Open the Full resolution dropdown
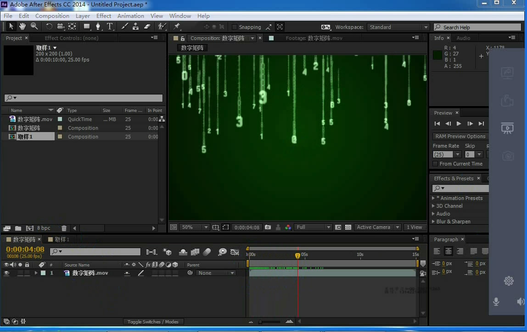527x332 pixels. [313, 227]
